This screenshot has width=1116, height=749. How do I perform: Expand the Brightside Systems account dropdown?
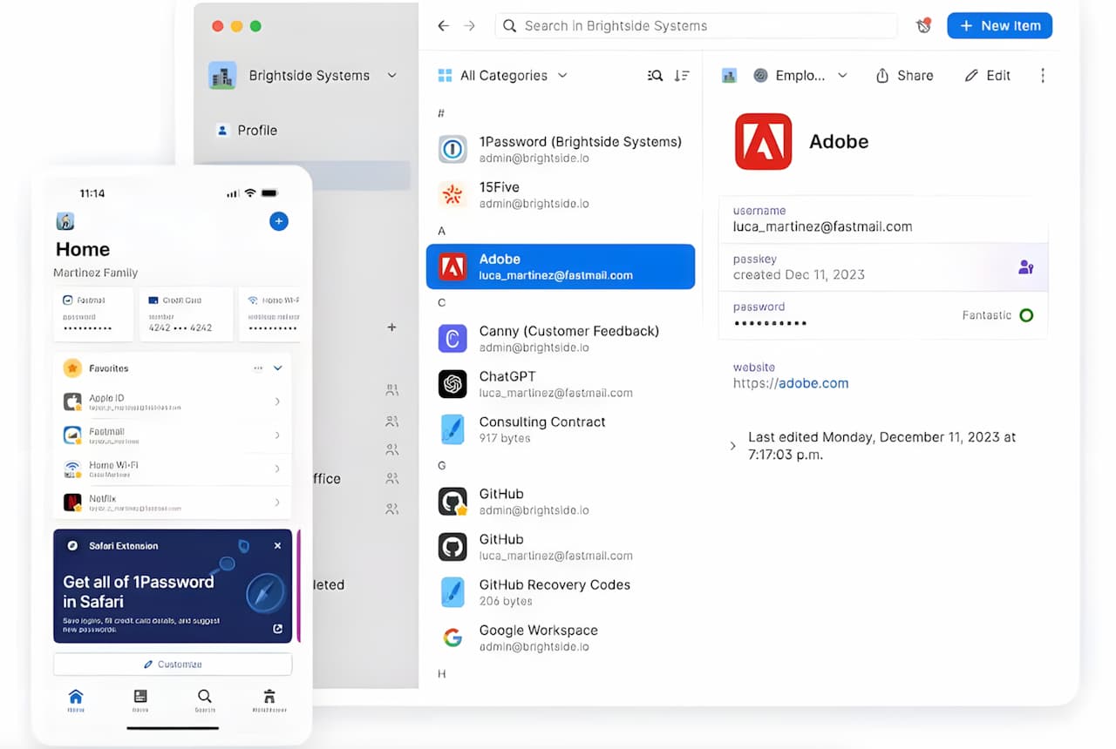pos(391,76)
